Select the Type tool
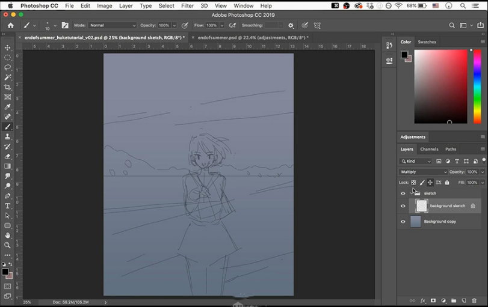Viewport: 488px width, 307px height. pos(8,205)
